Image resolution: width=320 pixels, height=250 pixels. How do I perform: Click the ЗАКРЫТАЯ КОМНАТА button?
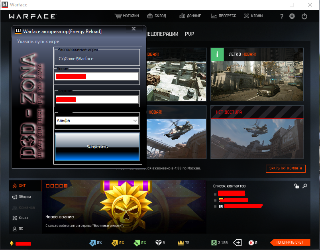285,168
